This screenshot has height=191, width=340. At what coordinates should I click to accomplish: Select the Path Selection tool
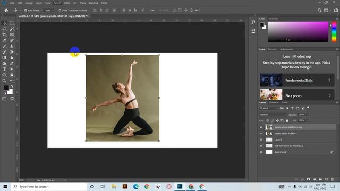coord(12,69)
